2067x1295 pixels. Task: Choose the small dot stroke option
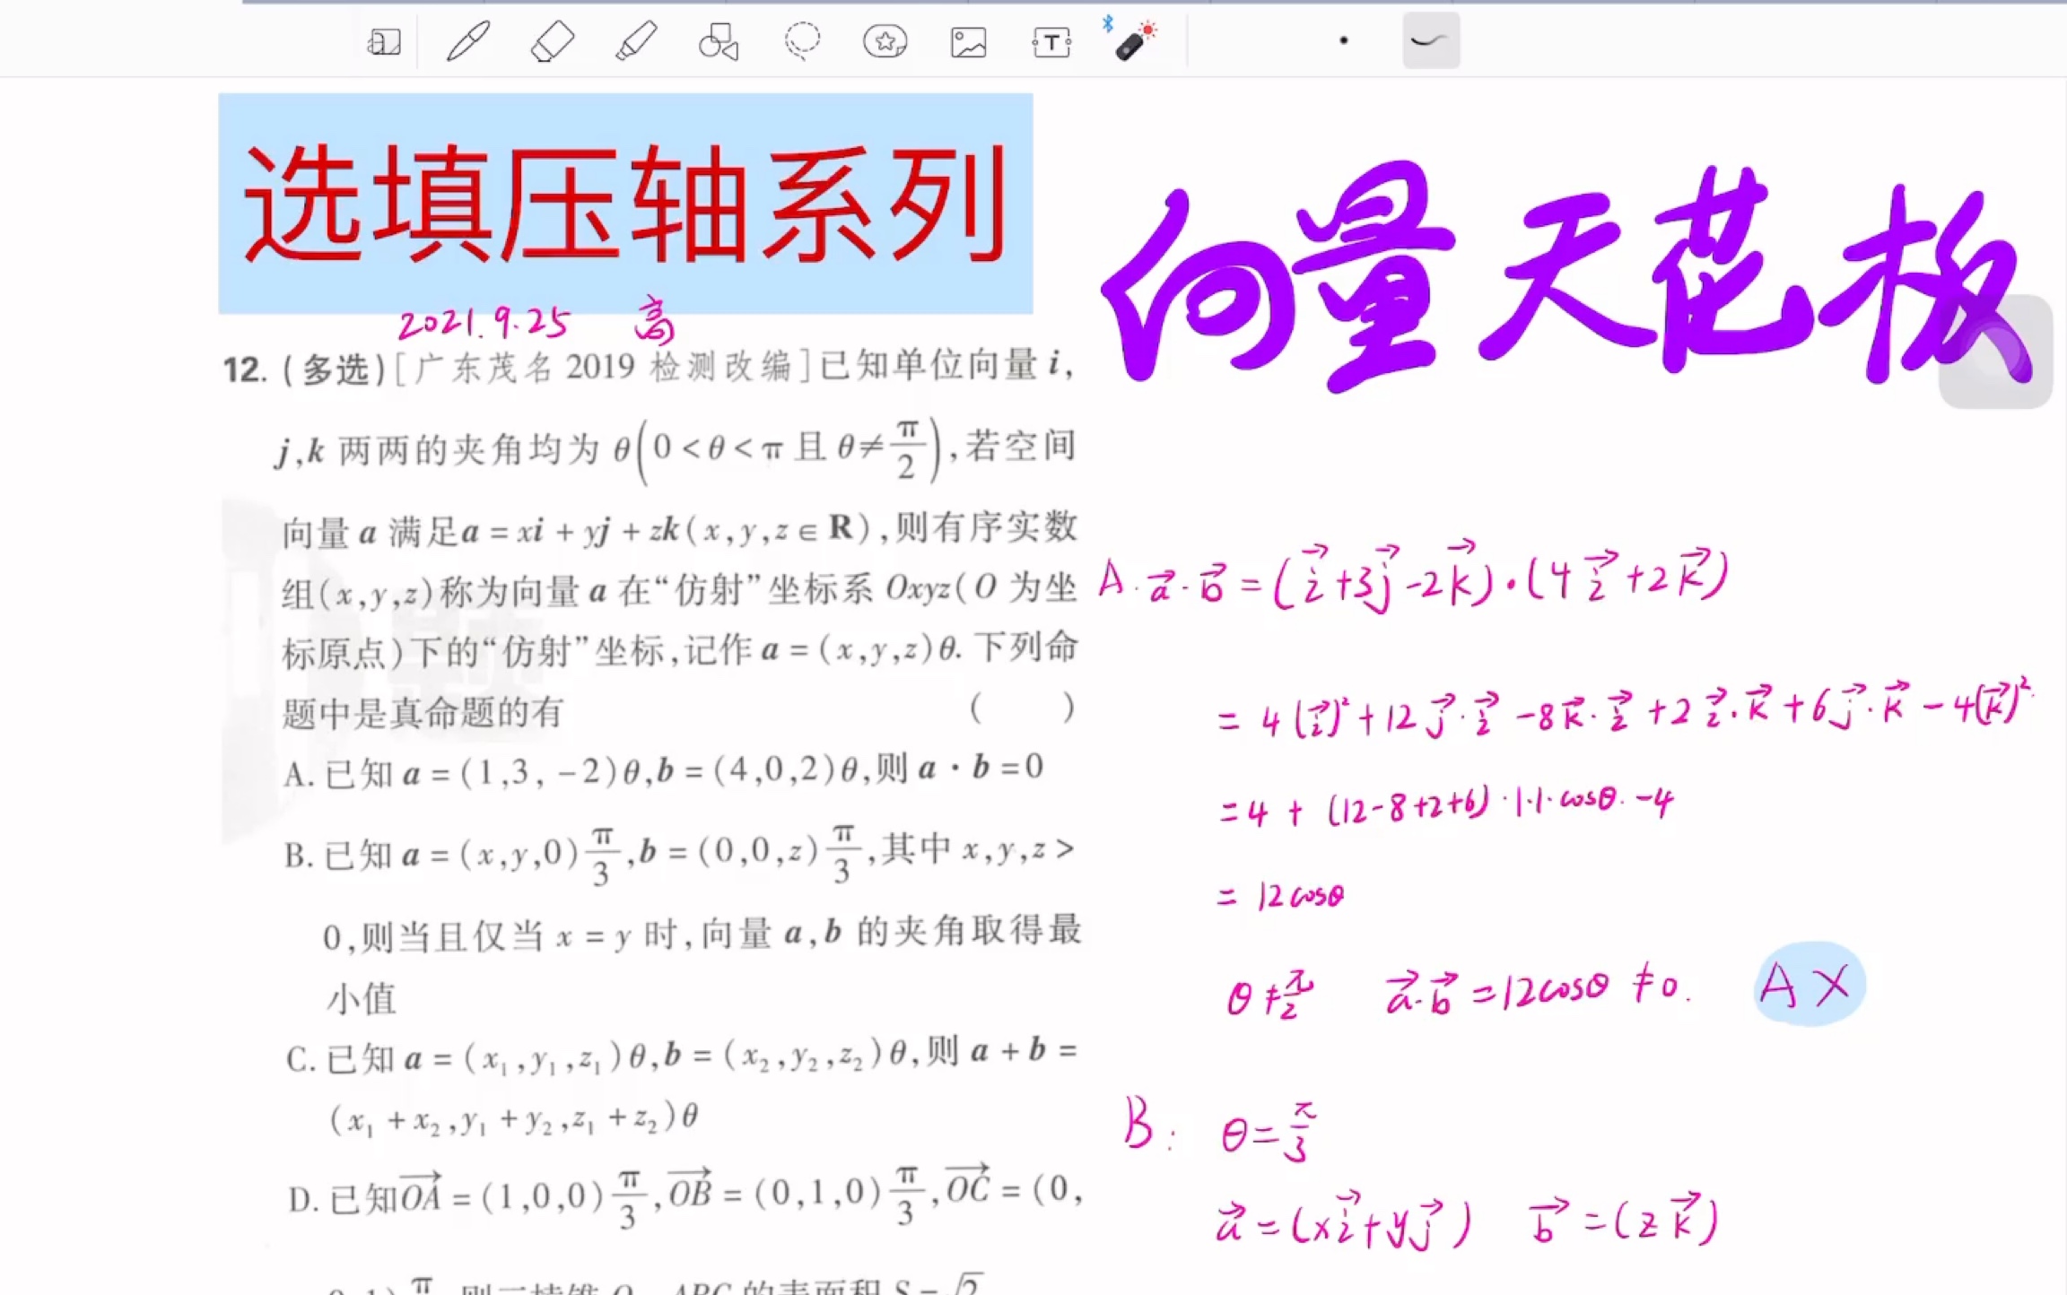click(1343, 40)
